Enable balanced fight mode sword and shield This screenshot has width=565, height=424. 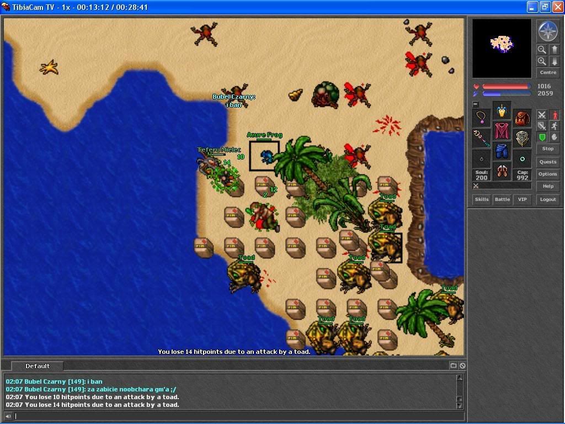(542, 126)
